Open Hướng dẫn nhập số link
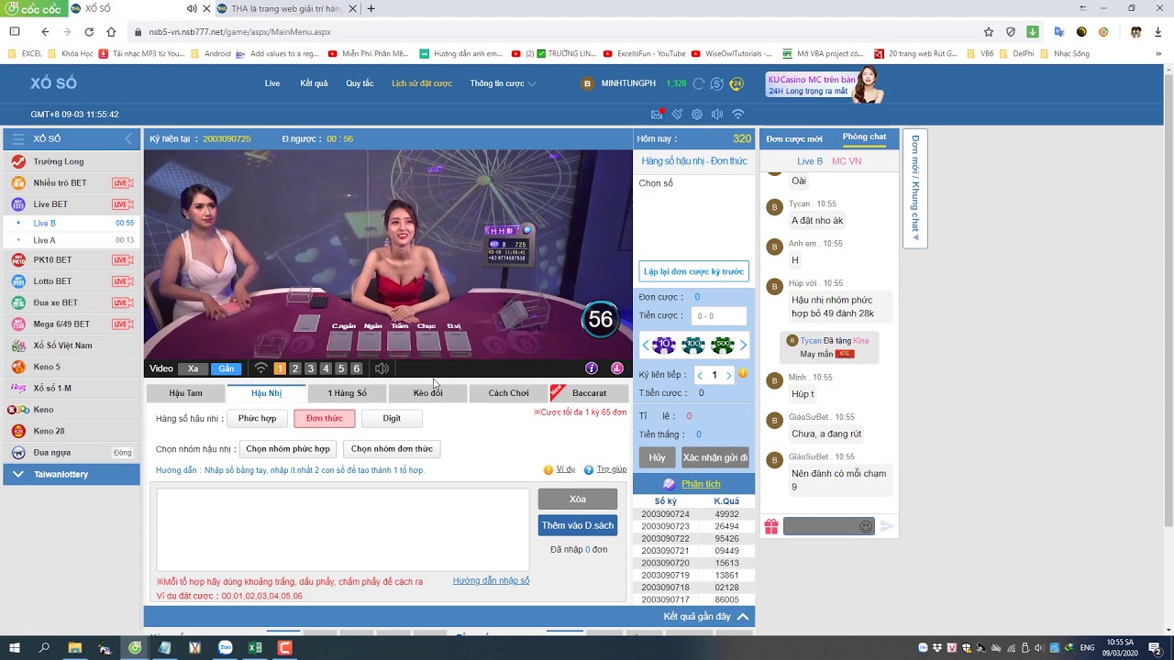1174x660 pixels. coord(491,580)
